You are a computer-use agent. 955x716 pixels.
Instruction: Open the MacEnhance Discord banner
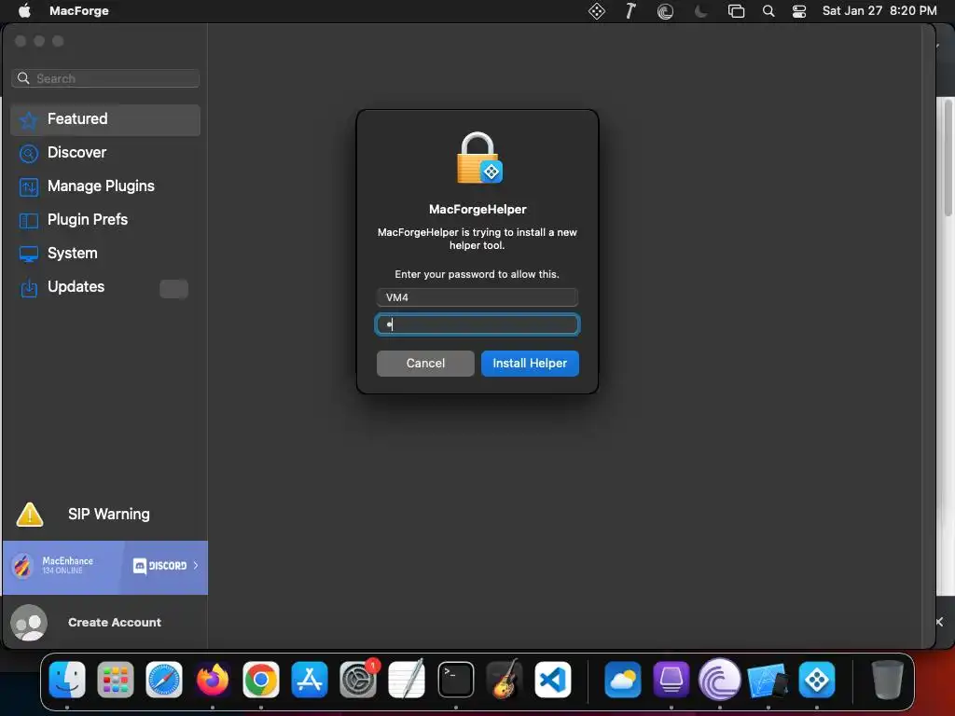click(105, 568)
